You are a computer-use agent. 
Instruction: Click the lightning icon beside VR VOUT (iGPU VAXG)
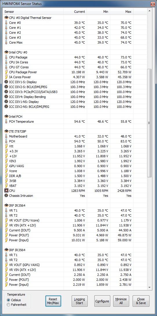click(6, 265)
